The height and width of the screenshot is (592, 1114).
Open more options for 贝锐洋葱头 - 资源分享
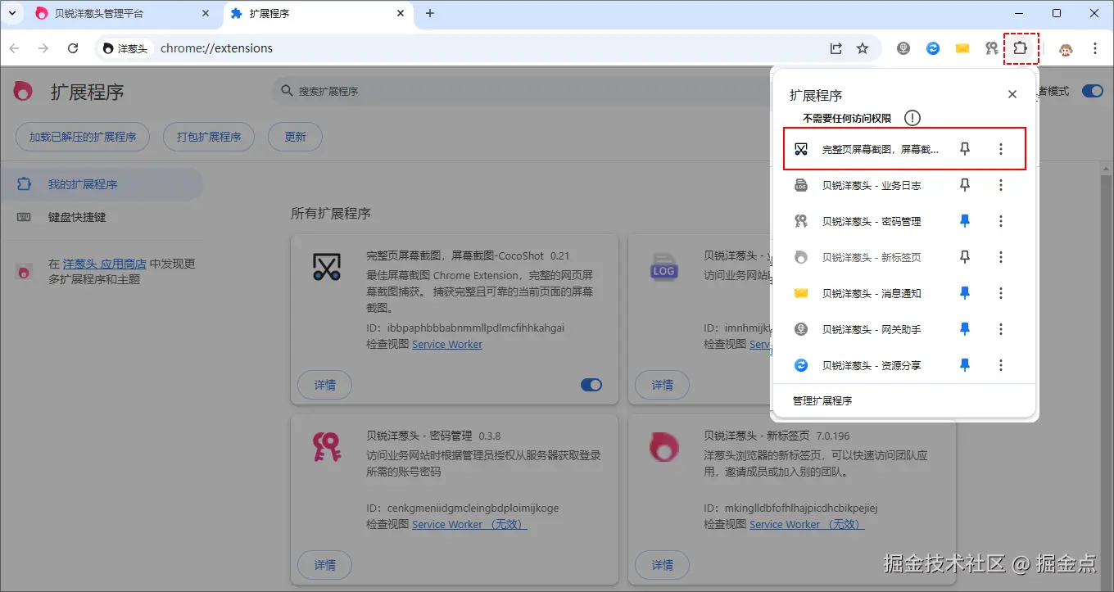1000,364
